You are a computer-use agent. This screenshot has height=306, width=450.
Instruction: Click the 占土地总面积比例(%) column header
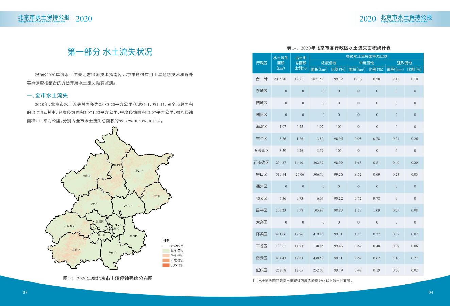(x=300, y=63)
